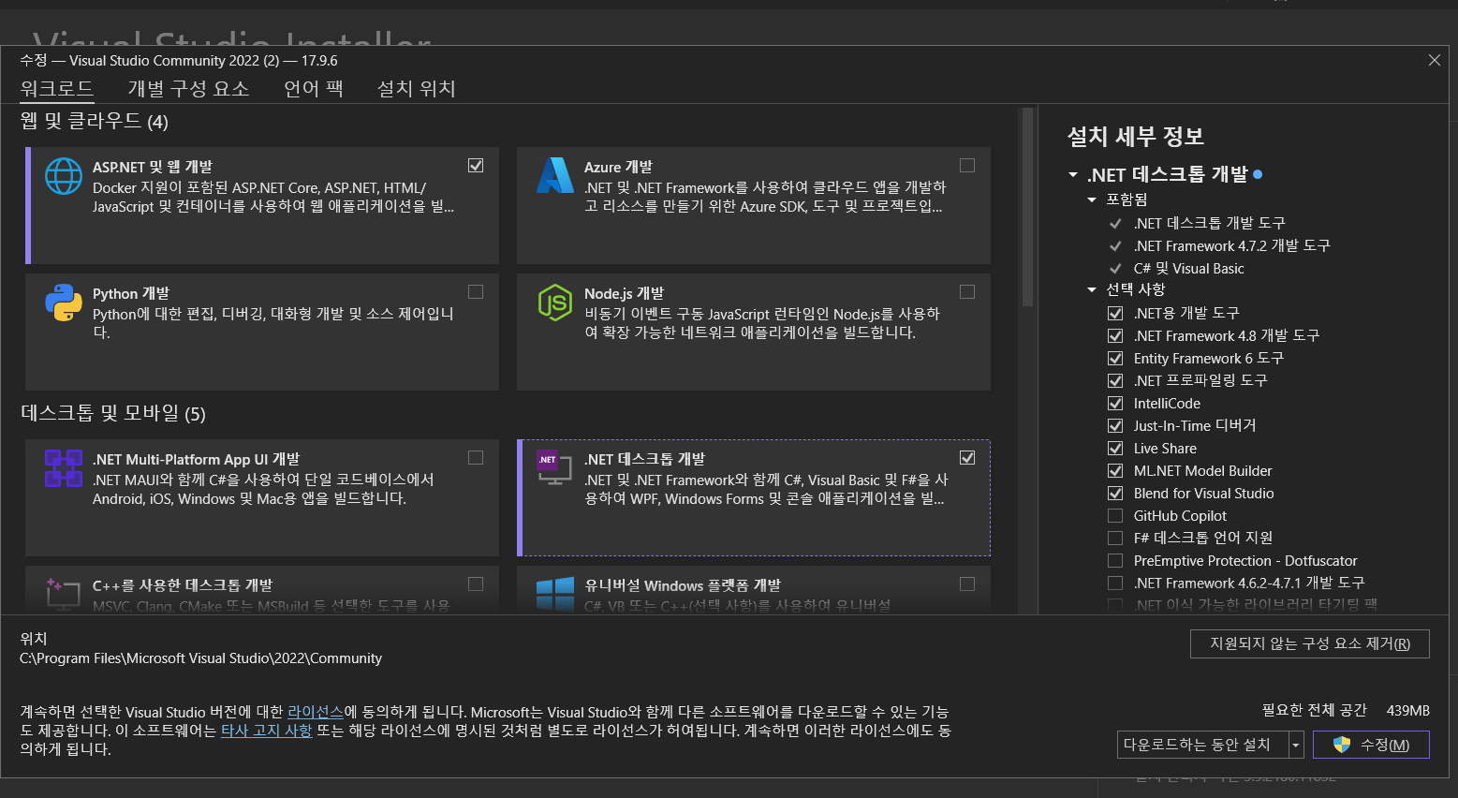Uncheck .NET Framework 4.8 development tools option

coord(1115,335)
